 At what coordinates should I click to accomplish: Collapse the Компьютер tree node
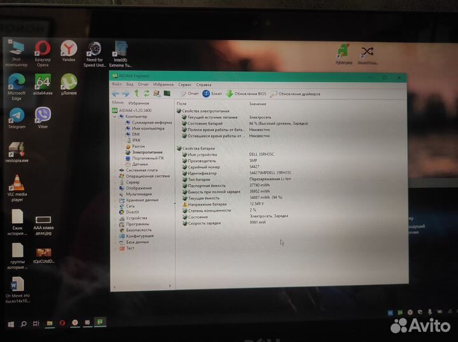point(114,116)
